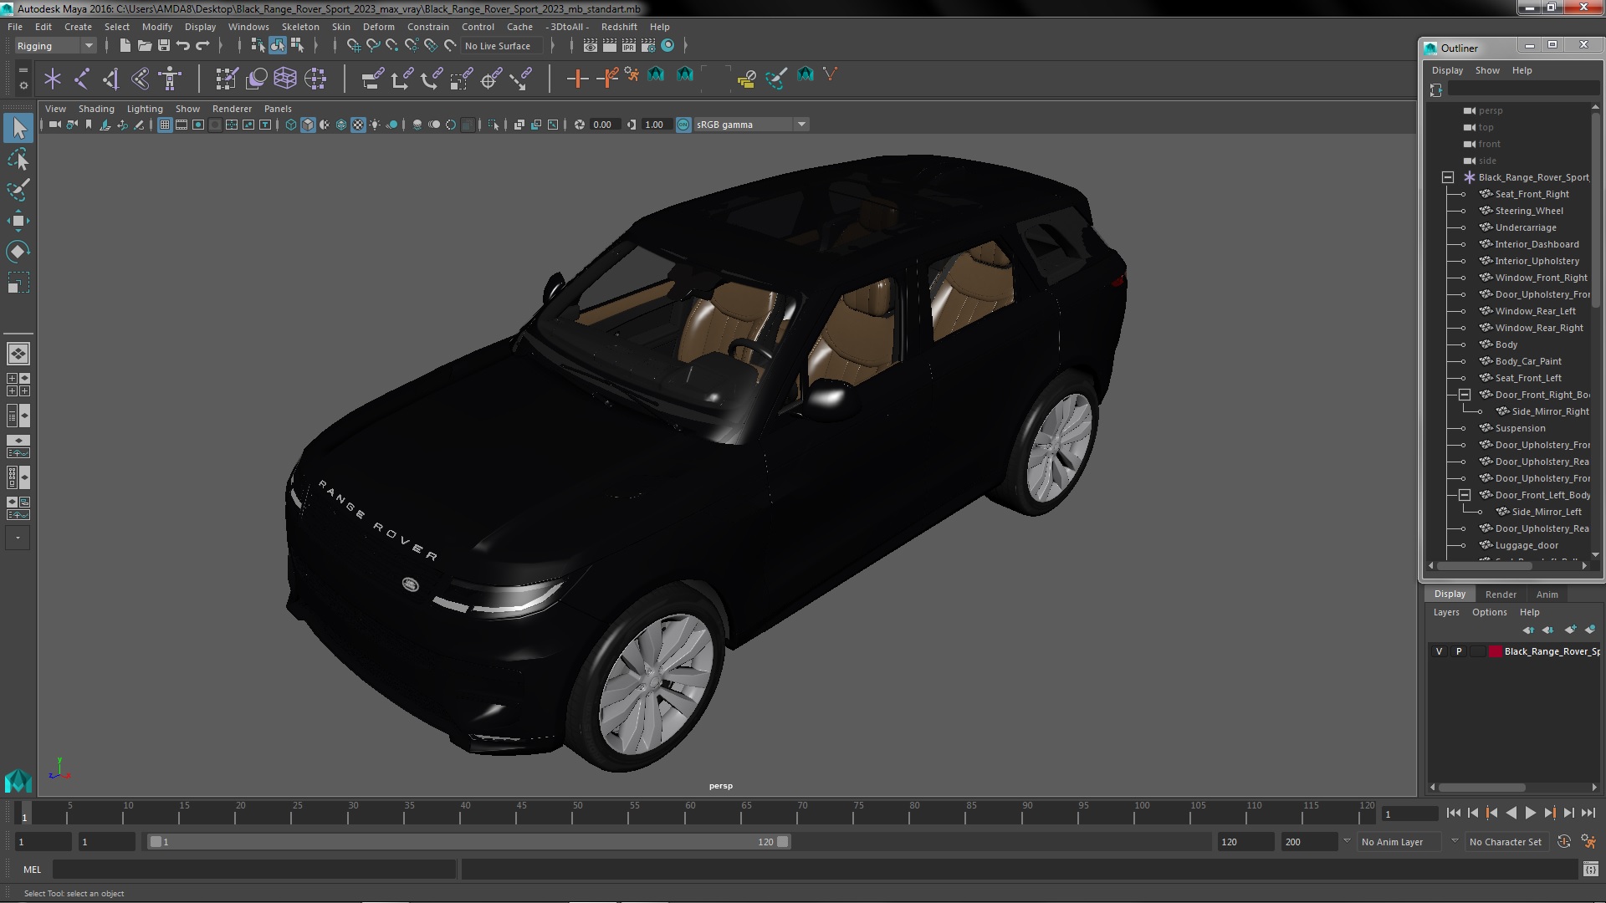Collapse the Door_Front_Left_Body node
This screenshot has height=903, width=1606.
point(1465,495)
